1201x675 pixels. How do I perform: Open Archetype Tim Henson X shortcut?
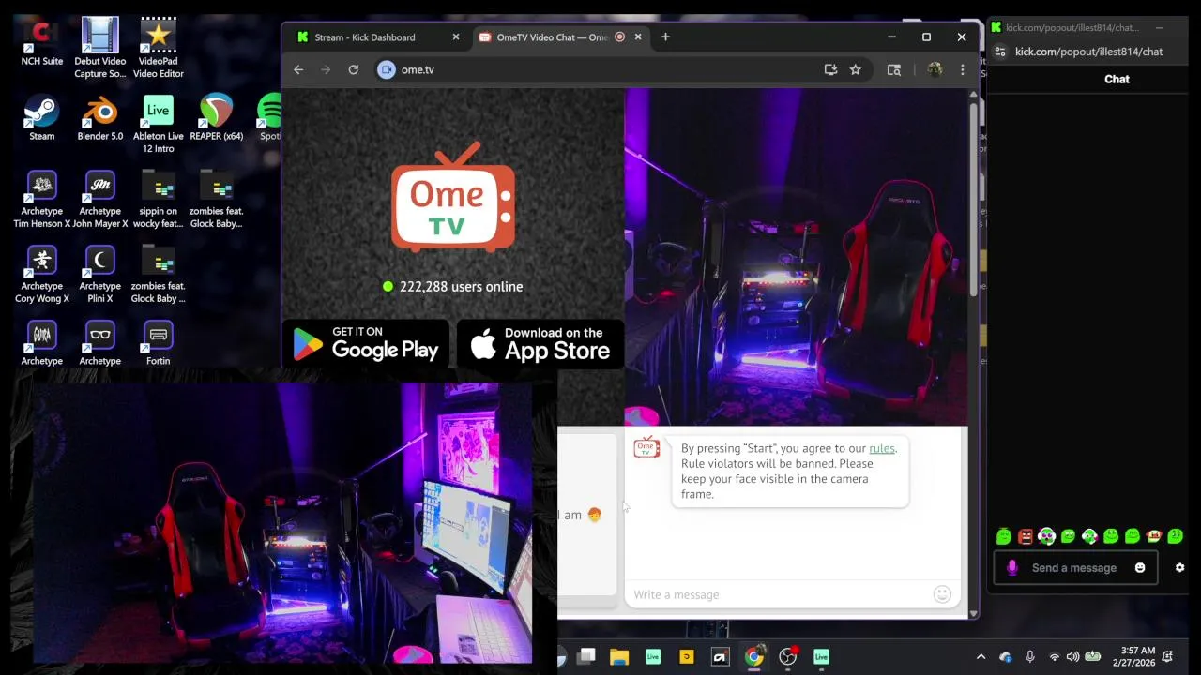(x=42, y=199)
